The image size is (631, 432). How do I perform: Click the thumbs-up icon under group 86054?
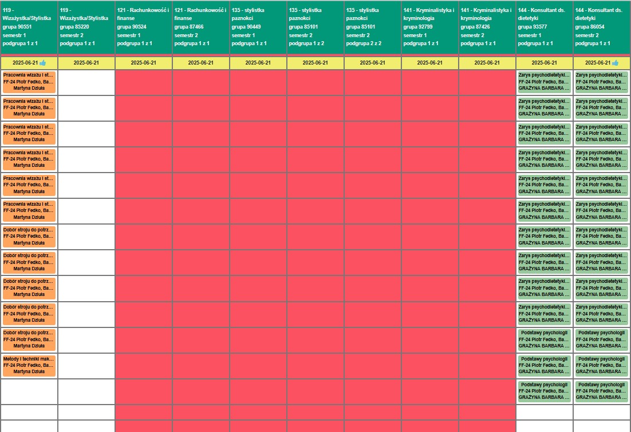tap(615, 63)
